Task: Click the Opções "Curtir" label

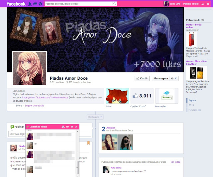Action: coord(138,107)
